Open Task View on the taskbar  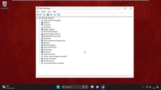tap(92, 87)
